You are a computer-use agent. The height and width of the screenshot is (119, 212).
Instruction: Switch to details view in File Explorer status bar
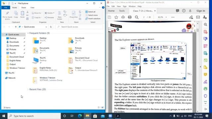point(99,107)
